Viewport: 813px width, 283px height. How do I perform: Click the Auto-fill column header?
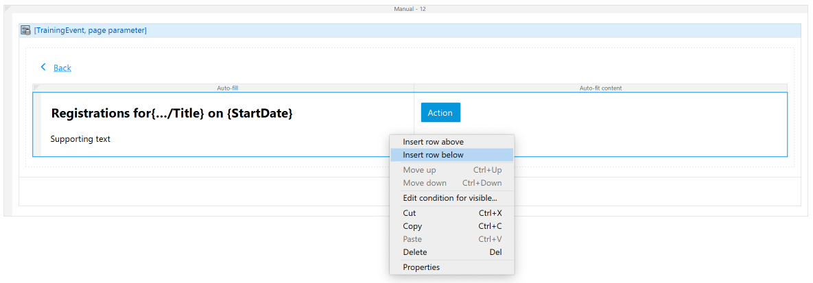[x=227, y=88]
